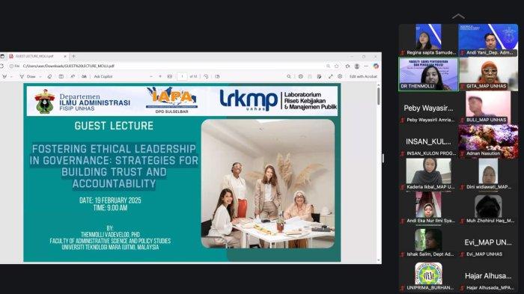Print the PDF document
This screenshot has width=524, height=294.
(x=301, y=76)
